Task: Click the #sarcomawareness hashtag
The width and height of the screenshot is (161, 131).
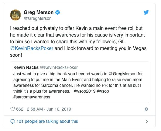Action: point(32,97)
